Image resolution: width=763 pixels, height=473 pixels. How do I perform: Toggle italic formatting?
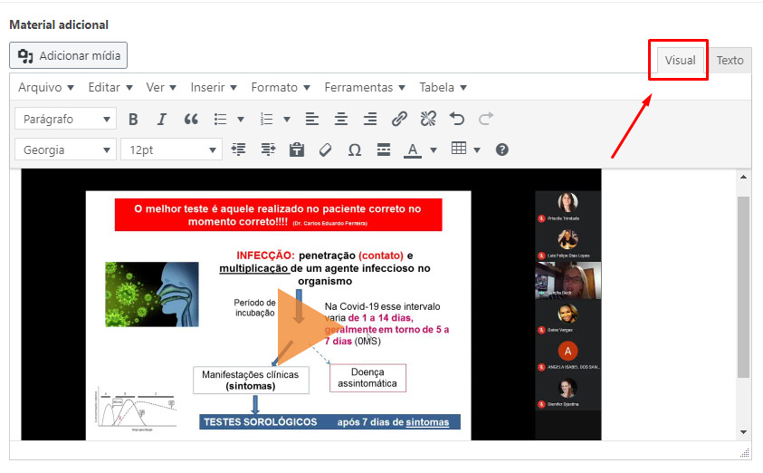click(x=162, y=119)
